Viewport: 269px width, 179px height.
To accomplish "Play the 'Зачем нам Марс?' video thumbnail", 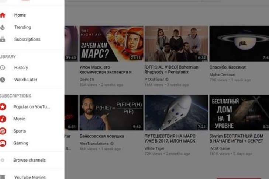I will point(111,43).
